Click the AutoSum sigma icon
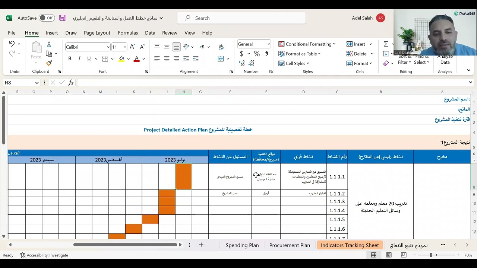Screen dimensions: 477x268 (x=386, y=44)
